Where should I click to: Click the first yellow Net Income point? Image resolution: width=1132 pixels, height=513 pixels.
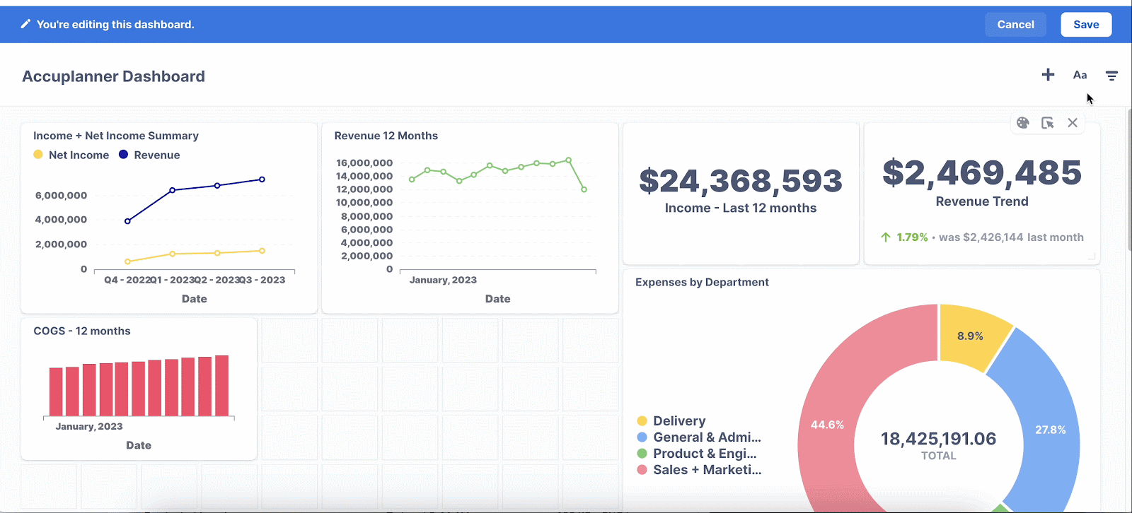(127, 261)
